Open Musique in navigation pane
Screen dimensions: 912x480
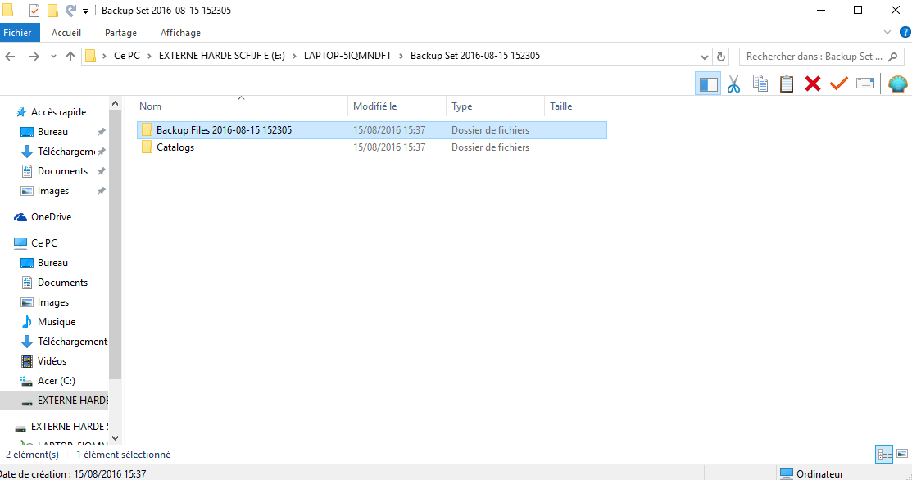click(57, 322)
